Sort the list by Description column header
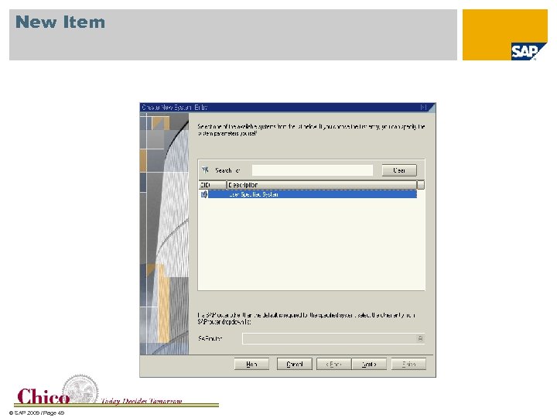This screenshot has height=418, width=557. [322, 185]
